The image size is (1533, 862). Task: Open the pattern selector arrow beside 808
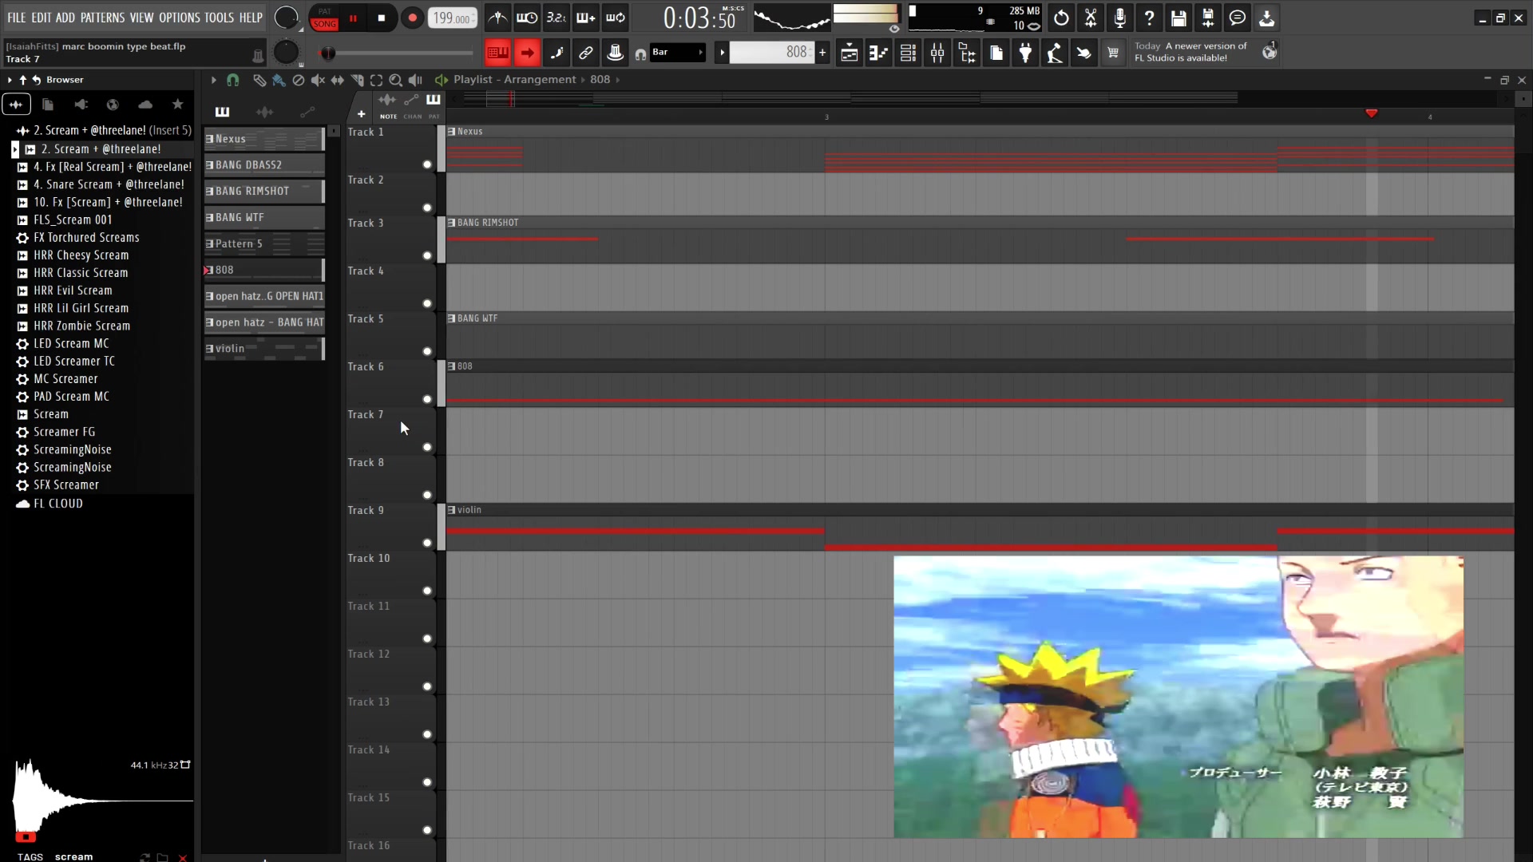pos(722,53)
